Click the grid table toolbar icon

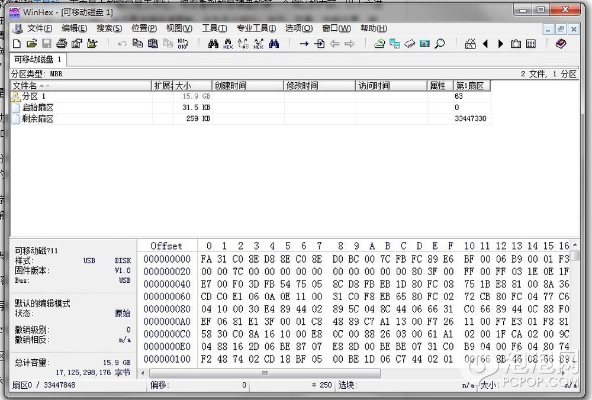[x=531, y=44]
